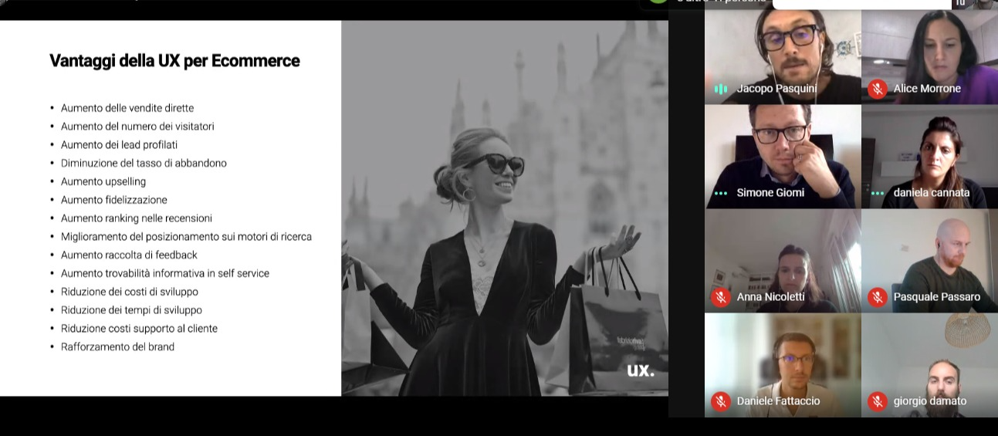The image size is (998, 436).
Task: Click bullet "Aumento raccolta di feedback"
Action: click(x=129, y=255)
